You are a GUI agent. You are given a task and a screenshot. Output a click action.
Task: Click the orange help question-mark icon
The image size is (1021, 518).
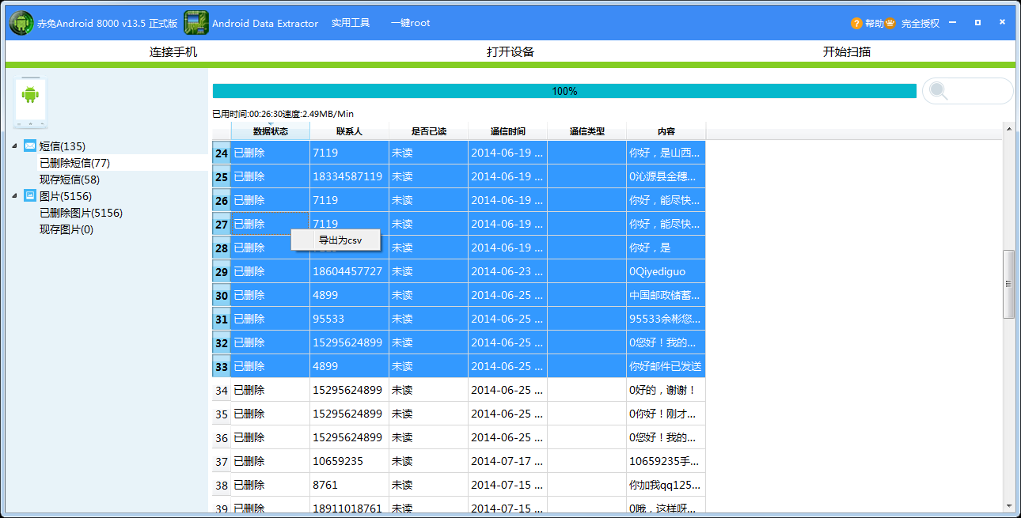pyautogui.click(x=856, y=24)
